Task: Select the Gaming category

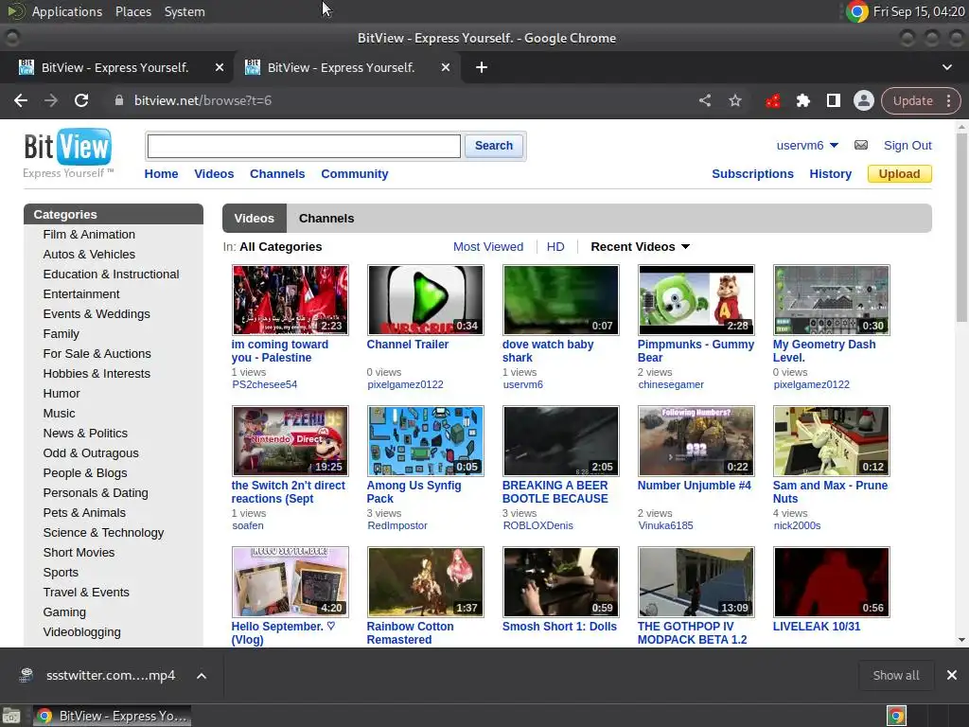Action: (x=64, y=612)
